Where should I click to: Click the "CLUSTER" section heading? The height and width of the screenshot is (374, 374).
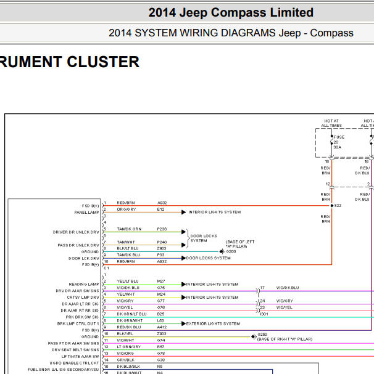pos(103,62)
